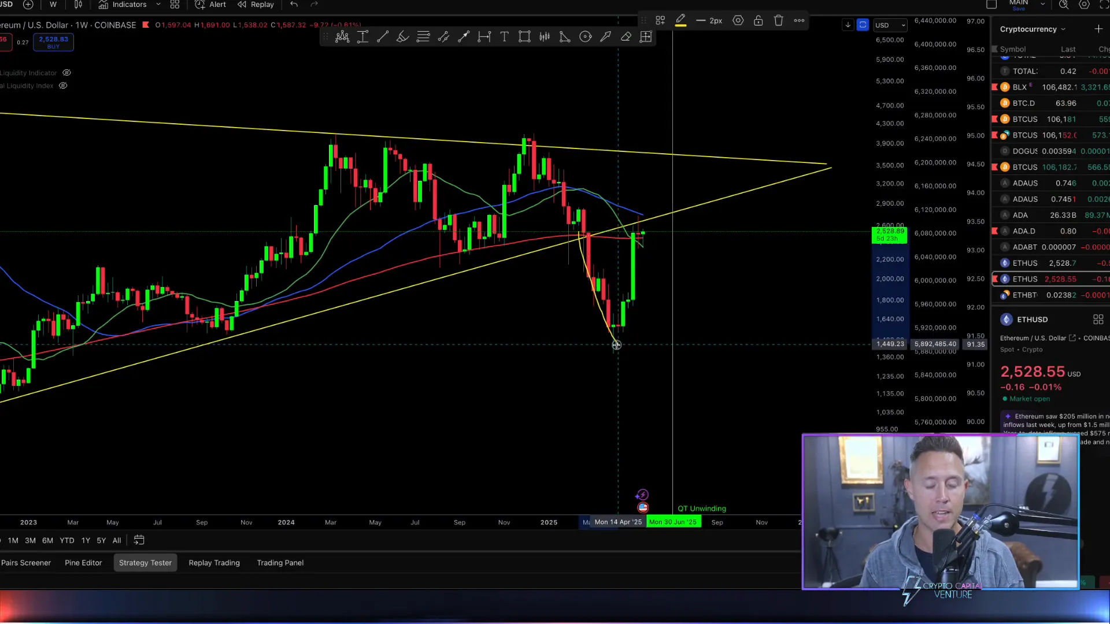Open the Indicators menu
Image resolution: width=1110 pixels, height=624 pixels.
coord(123,5)
